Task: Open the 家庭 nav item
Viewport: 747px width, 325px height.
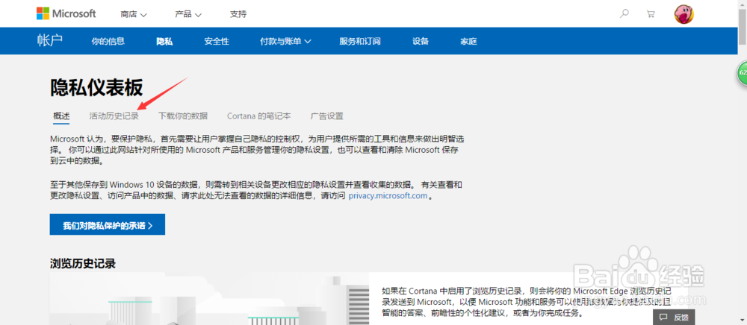Action: click(x=468, y=41)
